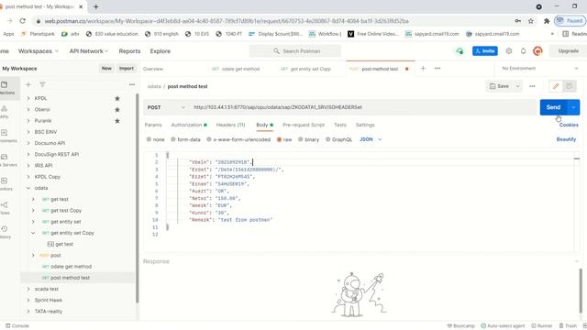Click the Import button
This screenshot has height=330, width=587.
pyautogui.click(x=127, y=69)
